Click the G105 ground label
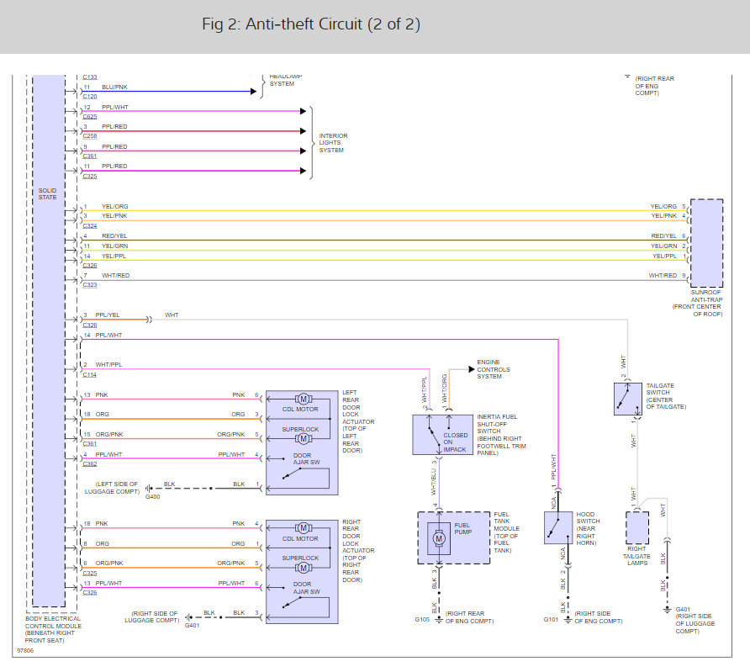 (421, 620)
